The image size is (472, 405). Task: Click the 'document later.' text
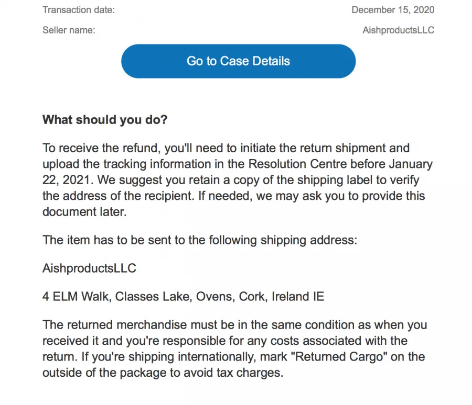84,212
